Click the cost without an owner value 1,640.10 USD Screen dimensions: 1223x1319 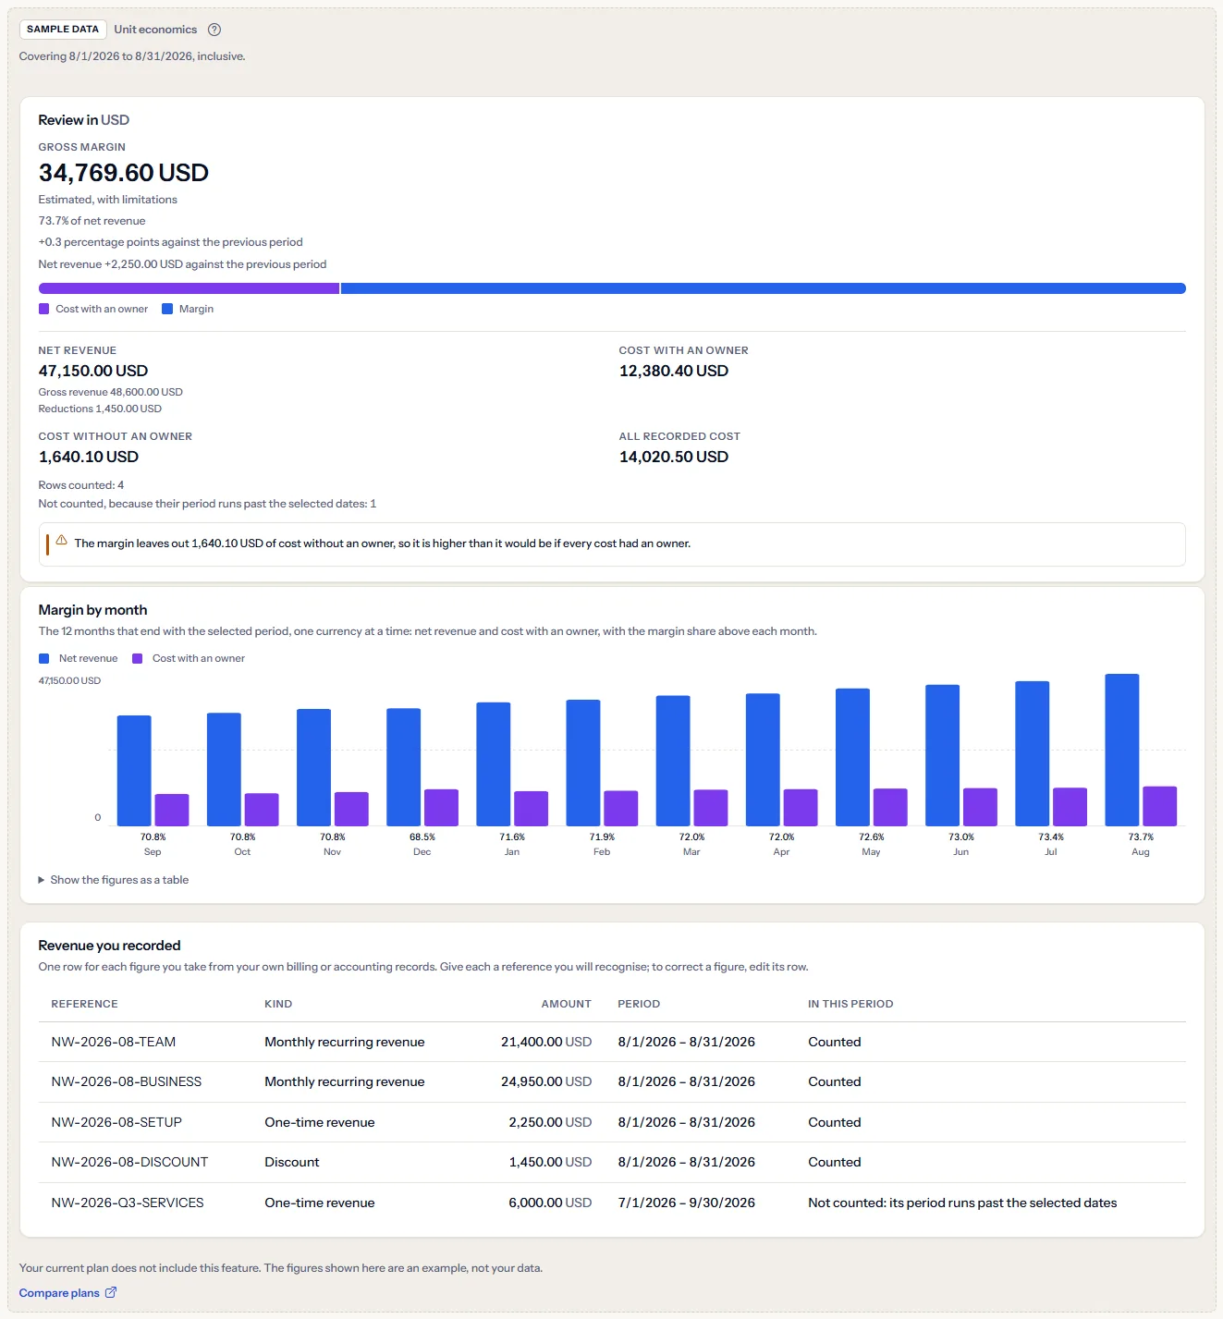tap(89, 457)
